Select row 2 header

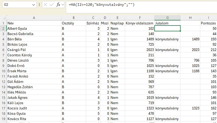(3, 28)
